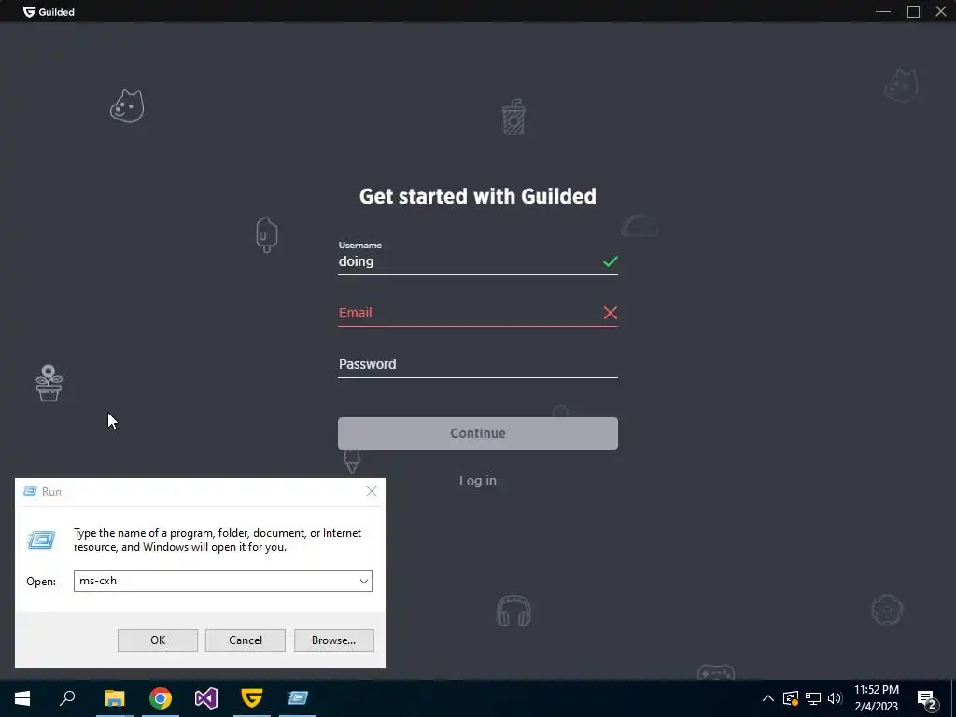
Task: Open the Log in link
Action: 477,481
